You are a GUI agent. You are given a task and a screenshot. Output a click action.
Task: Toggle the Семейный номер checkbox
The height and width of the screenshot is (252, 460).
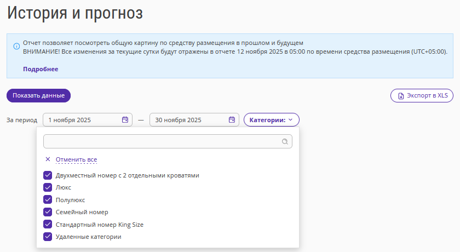(48, 212)
